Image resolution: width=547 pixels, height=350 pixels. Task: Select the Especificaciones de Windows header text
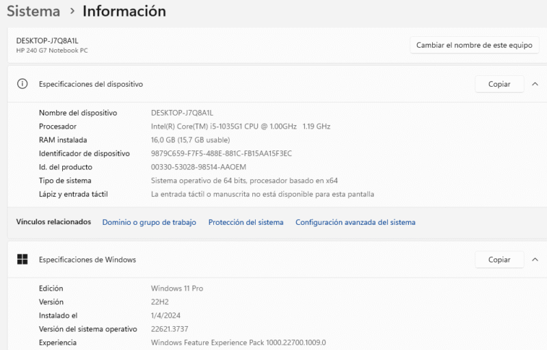[88, 259]
